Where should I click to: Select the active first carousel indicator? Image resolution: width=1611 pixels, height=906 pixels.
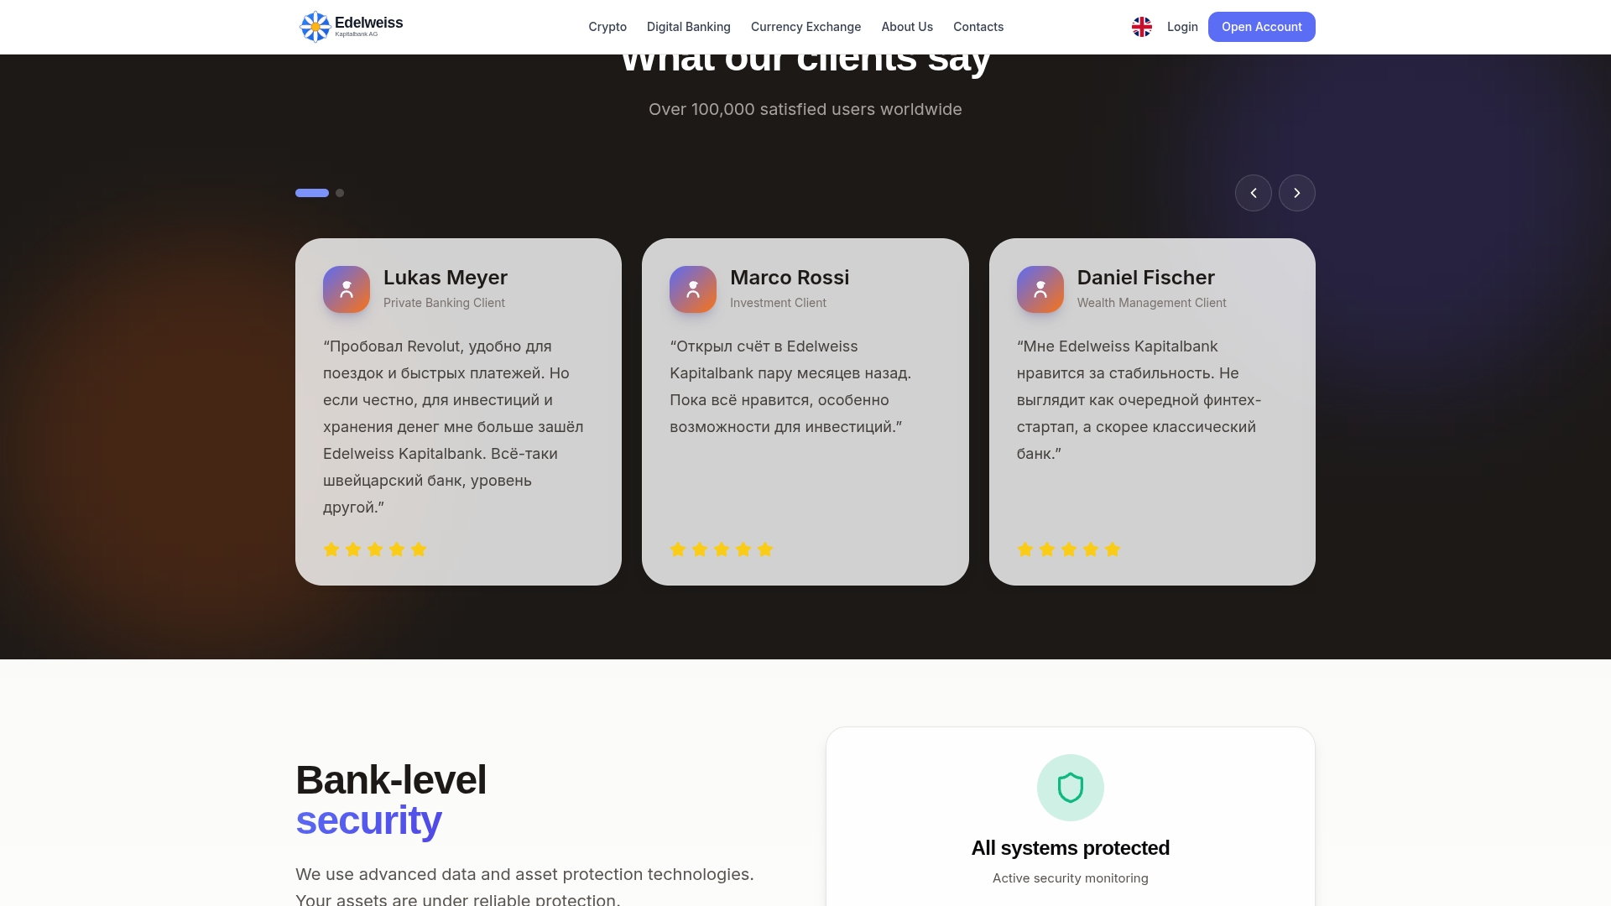pyautogui.click(x=312, y=193)
